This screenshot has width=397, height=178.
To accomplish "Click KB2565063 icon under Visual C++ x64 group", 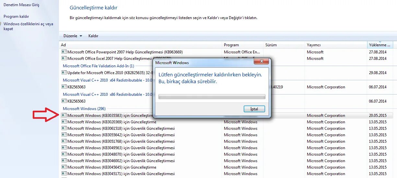I will click(x=64, y=87).
